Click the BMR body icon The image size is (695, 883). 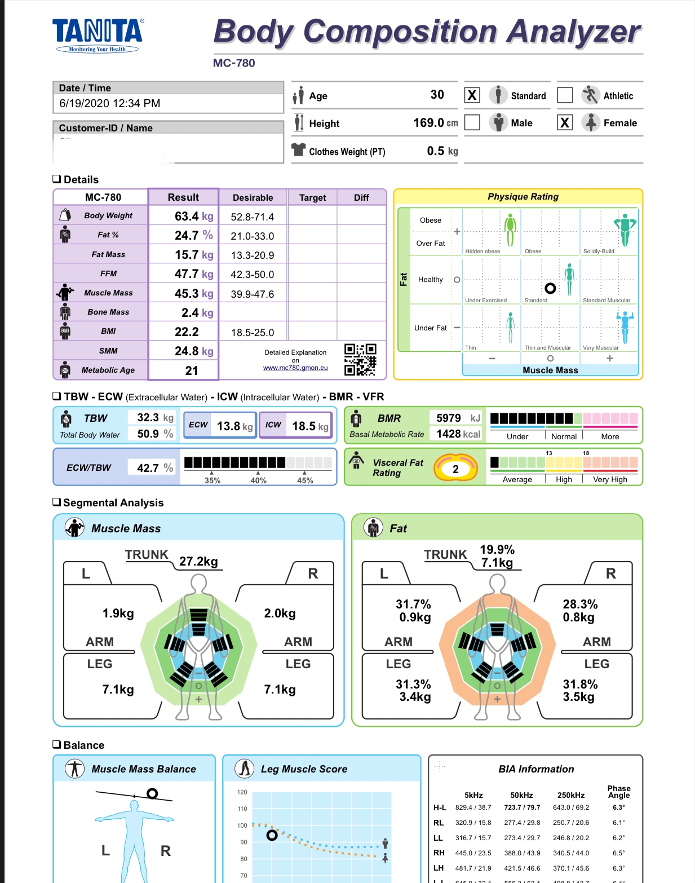[356, 419]
